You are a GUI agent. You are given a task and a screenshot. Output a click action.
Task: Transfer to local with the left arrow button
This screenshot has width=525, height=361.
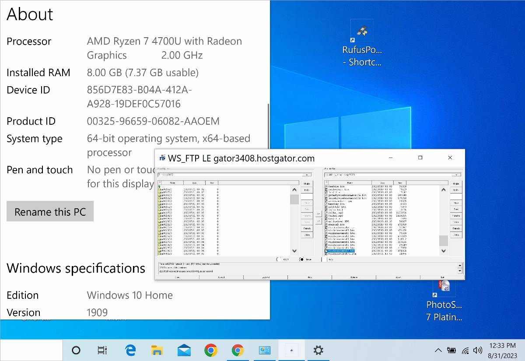coord(318,214)
